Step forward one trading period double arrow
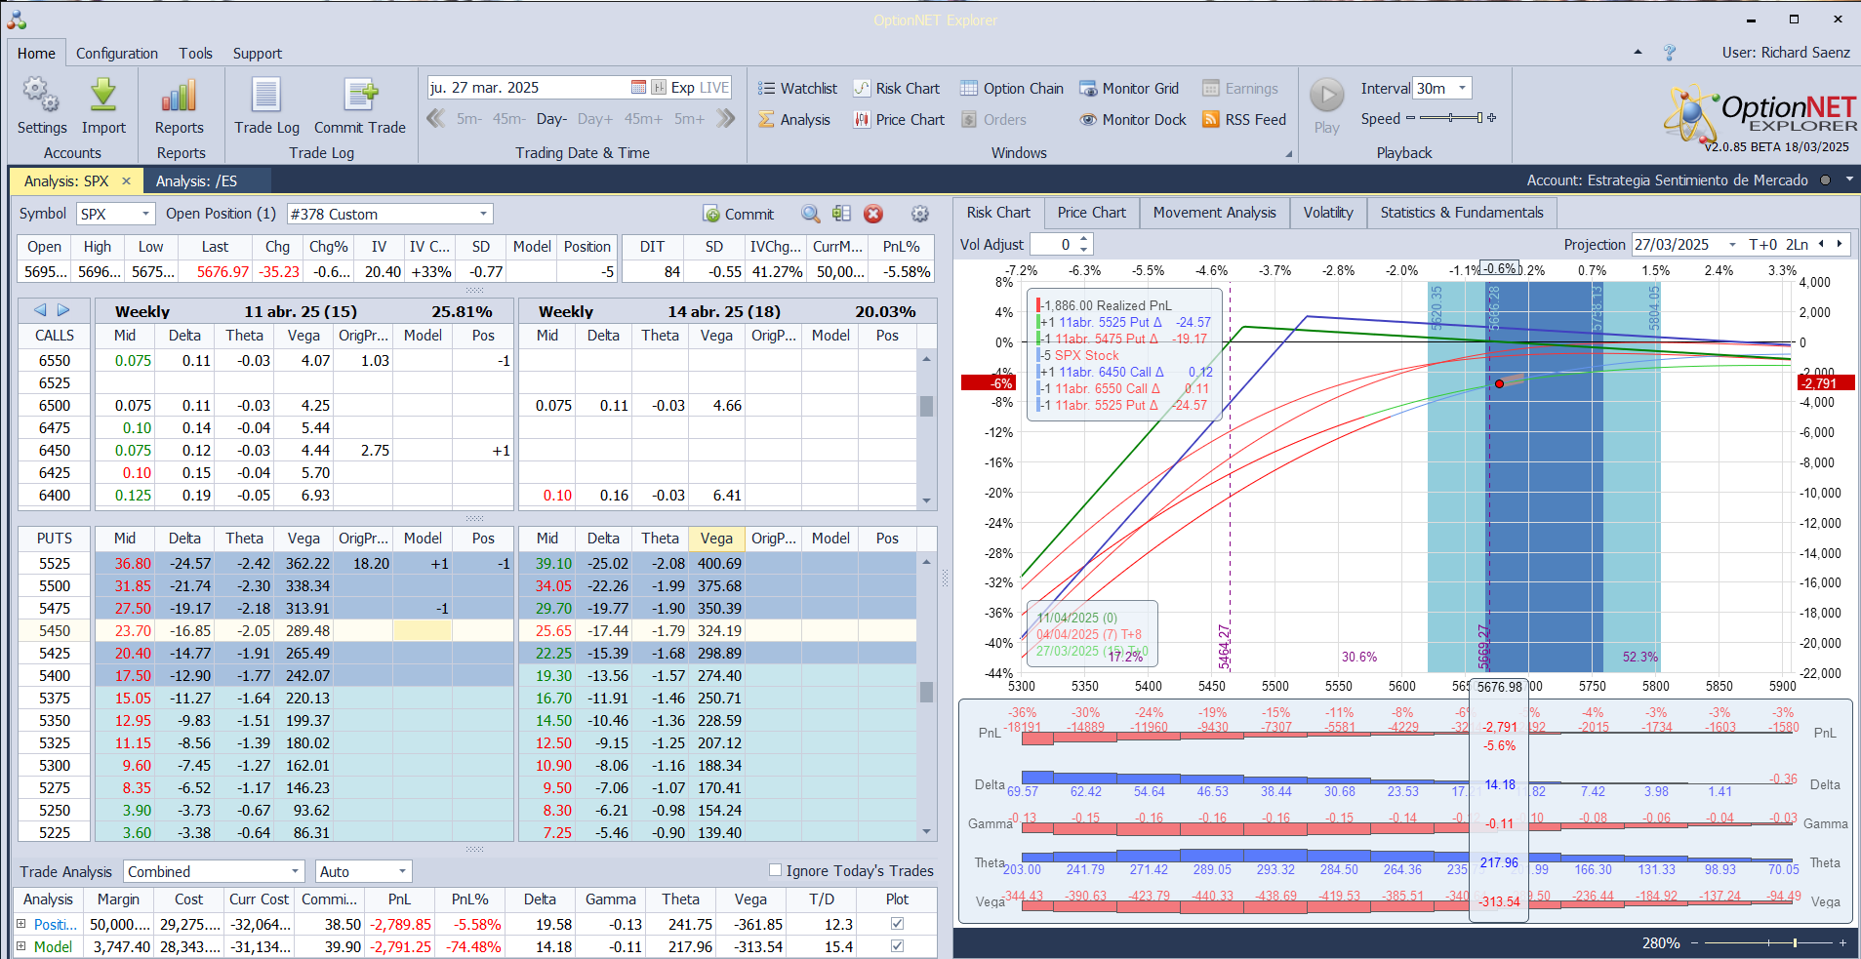The height and width of the screenshot is (959, 1861). coord(725,119)
